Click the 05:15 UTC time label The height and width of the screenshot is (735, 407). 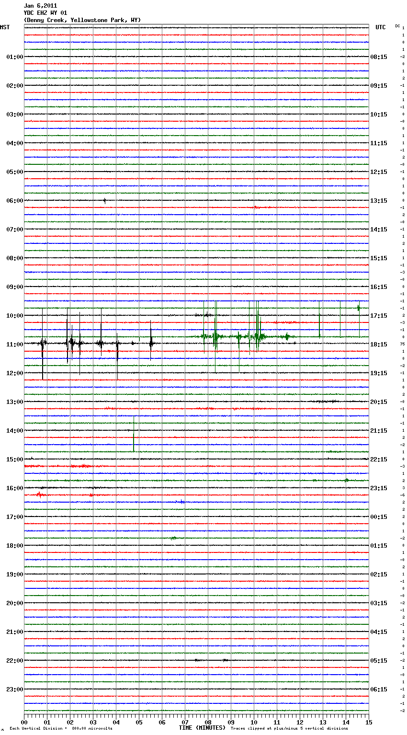[379, 661]
